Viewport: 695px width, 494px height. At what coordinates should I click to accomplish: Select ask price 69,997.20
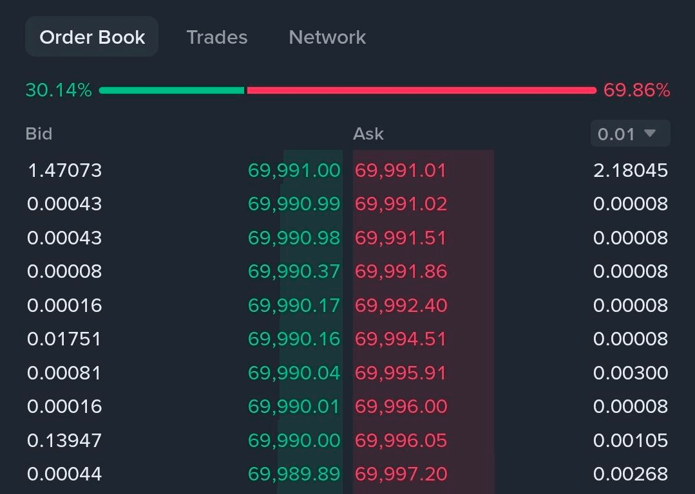tap(400, 474)
